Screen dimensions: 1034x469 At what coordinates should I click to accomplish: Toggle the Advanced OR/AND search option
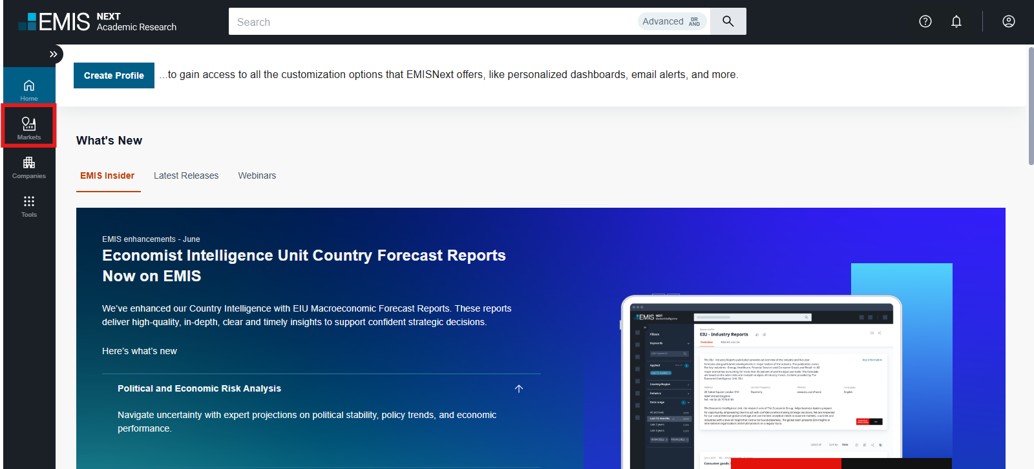click(x=672, y=21)
